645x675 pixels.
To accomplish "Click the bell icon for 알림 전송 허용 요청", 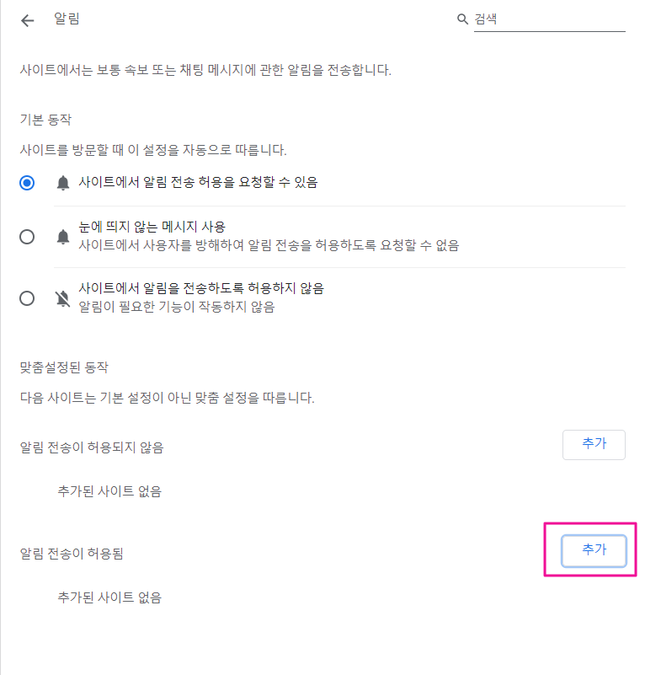I will [x=63, y=183].
